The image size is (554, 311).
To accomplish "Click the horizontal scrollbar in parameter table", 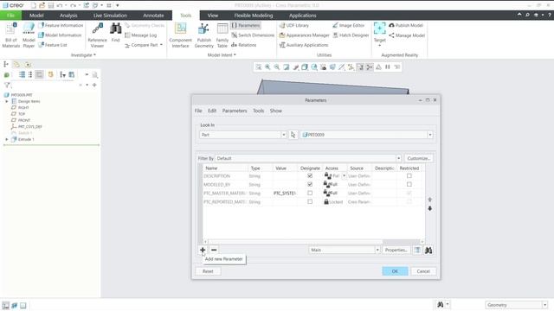I will 295,242.
